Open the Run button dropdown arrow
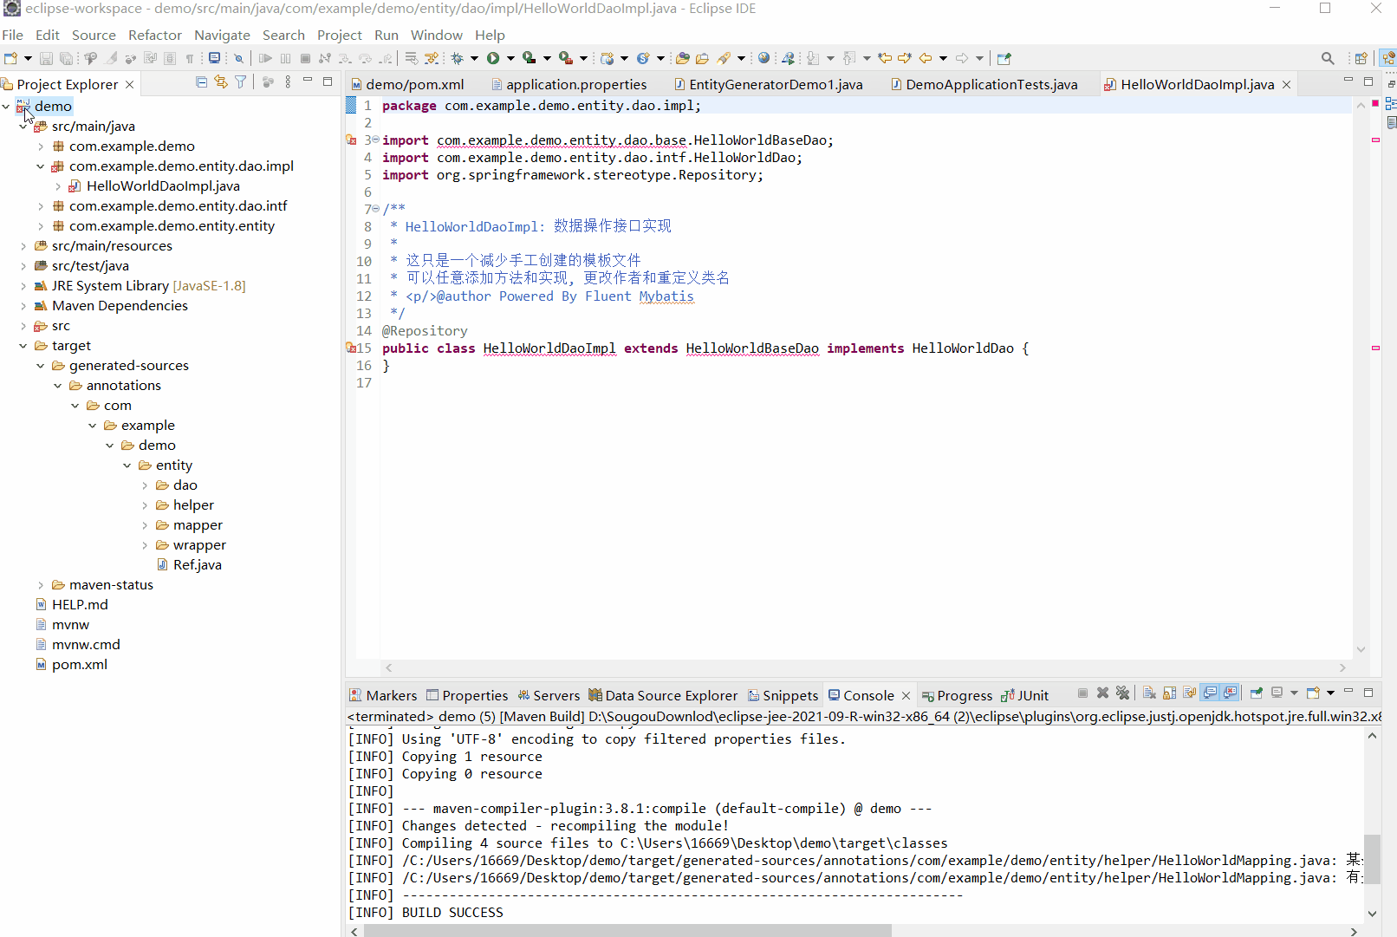The image size is (1397, 937). (510, 58)
